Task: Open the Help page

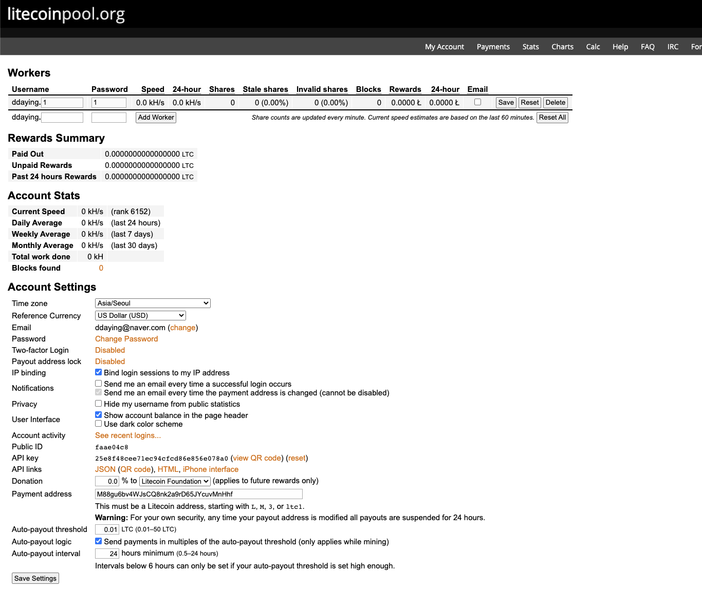Action: click(620, 47)
